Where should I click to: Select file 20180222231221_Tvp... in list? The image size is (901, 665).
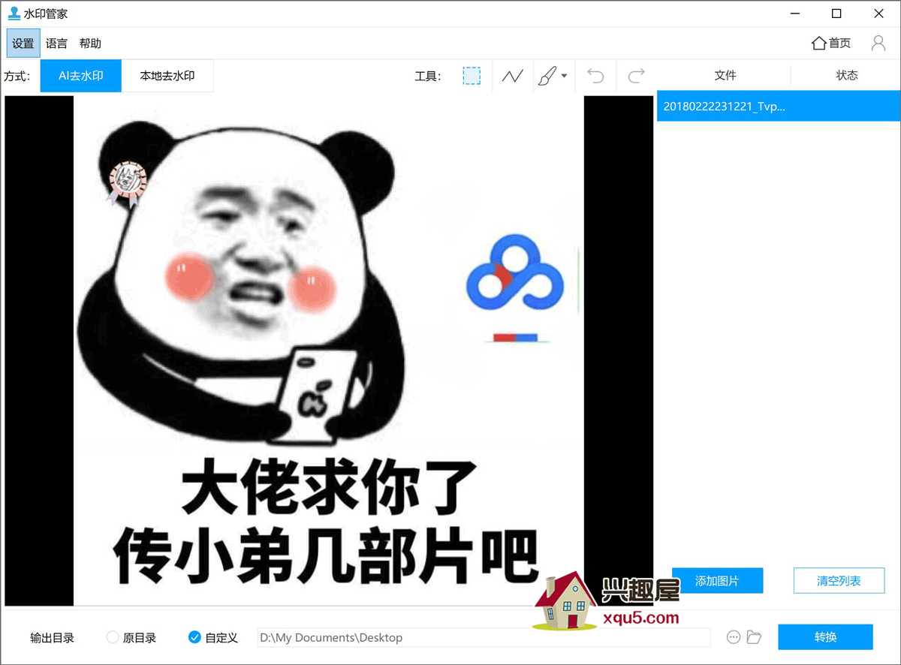(x=779, y=107)
